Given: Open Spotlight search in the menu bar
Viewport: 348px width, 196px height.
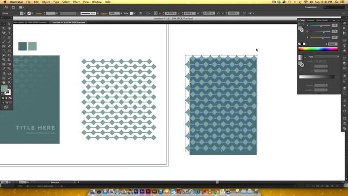Looking at the screenshot, I should (337, 2).
